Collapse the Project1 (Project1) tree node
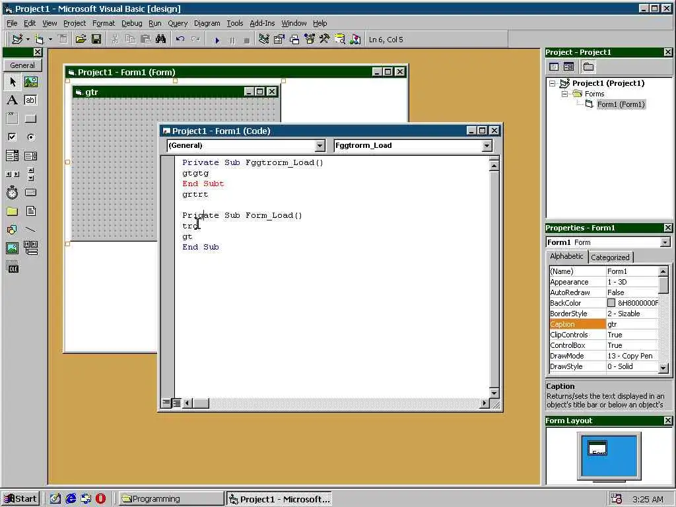This screenshot has height=507, width=676. pos(553,84)
